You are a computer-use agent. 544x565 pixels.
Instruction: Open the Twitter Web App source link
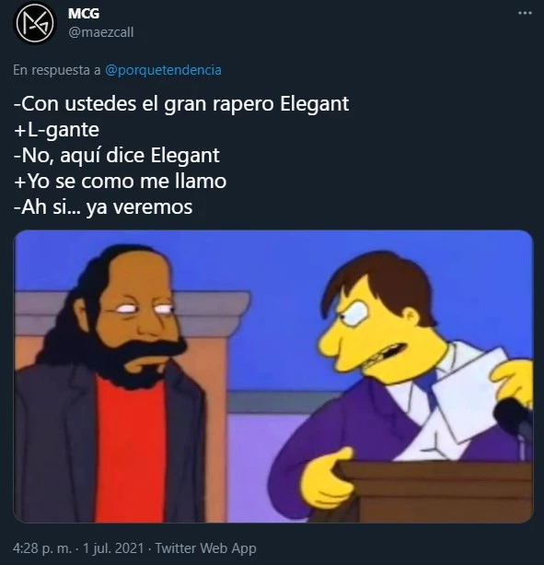click(x=205, y=548)
